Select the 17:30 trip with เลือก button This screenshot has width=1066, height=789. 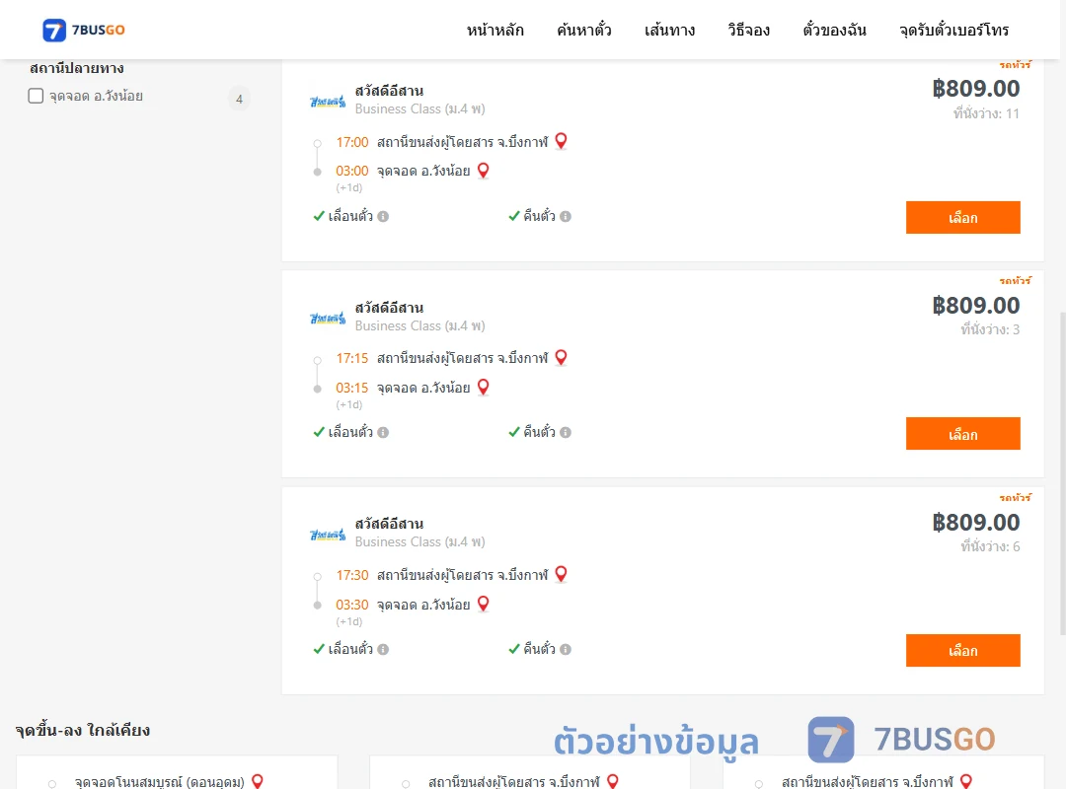point(962,650)
